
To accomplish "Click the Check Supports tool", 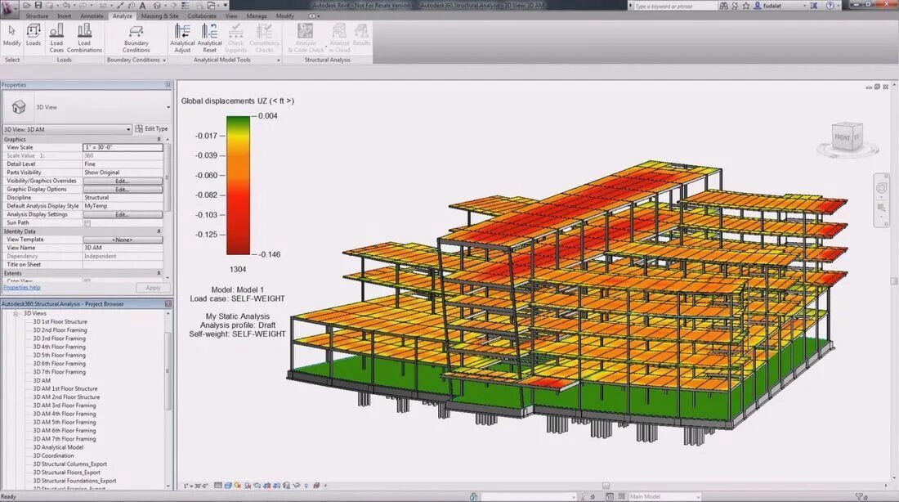I will (235, 38).
